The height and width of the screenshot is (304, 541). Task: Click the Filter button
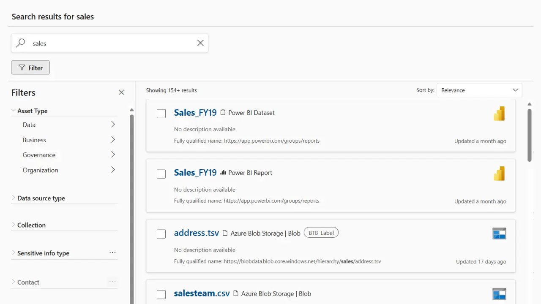pyautogui.click(x=30, y=68)
